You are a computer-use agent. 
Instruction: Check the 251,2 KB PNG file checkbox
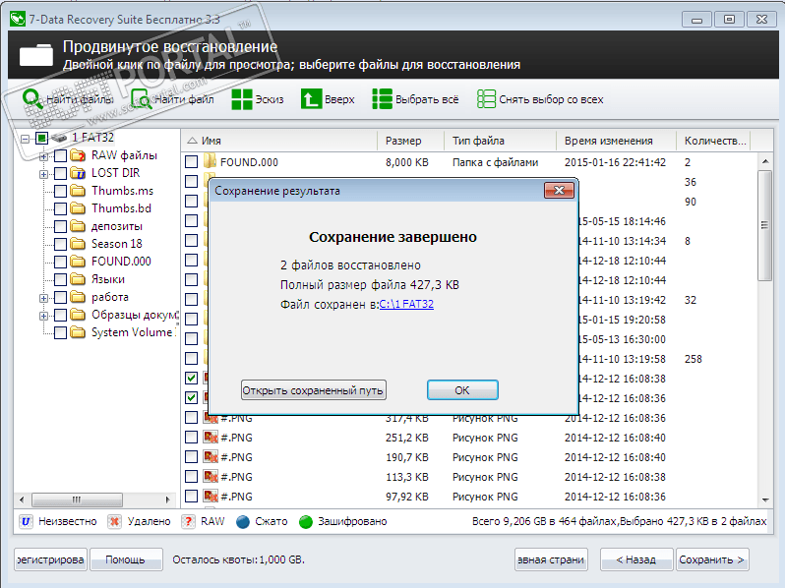191,438
